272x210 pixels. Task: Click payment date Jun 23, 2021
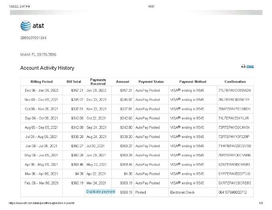96,155
